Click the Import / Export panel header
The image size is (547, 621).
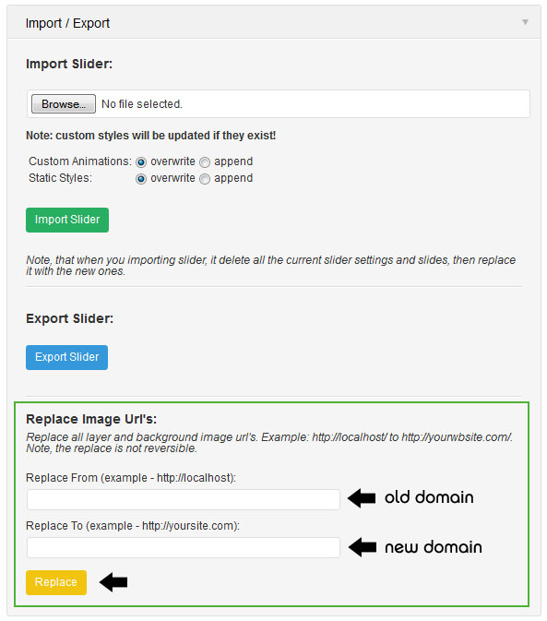click(x=273, y=22)
